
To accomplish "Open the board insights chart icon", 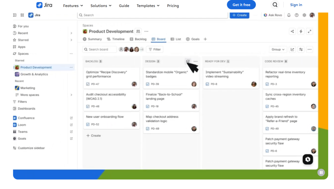I will pyautogui.click(x=292, y=49).
